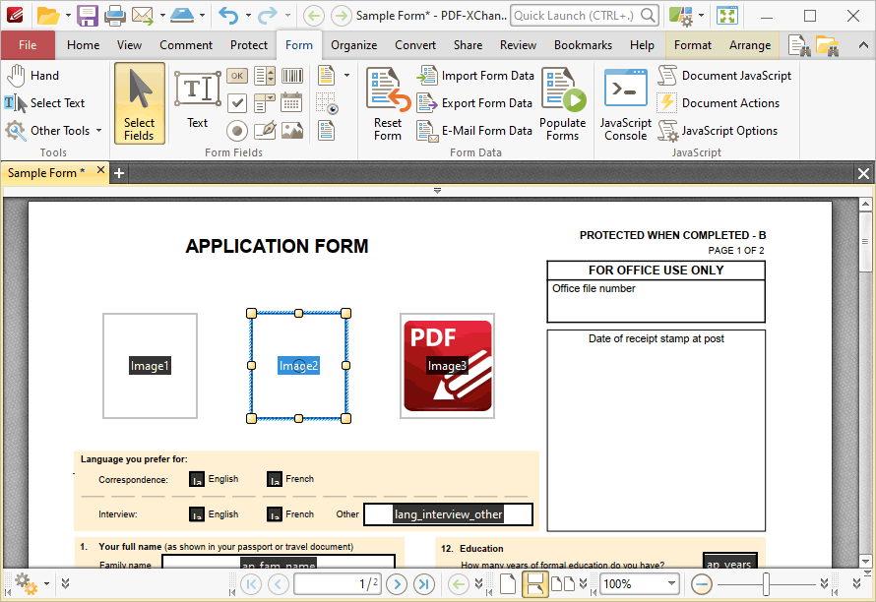
Task: Insert a dropdown combo box field
Action: pos(264,102)
